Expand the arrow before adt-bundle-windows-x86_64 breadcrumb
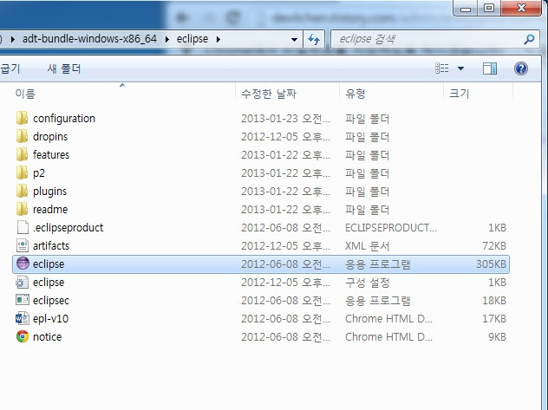The width and height of the screenshot is (548, 410). click(x=13, y=40)
